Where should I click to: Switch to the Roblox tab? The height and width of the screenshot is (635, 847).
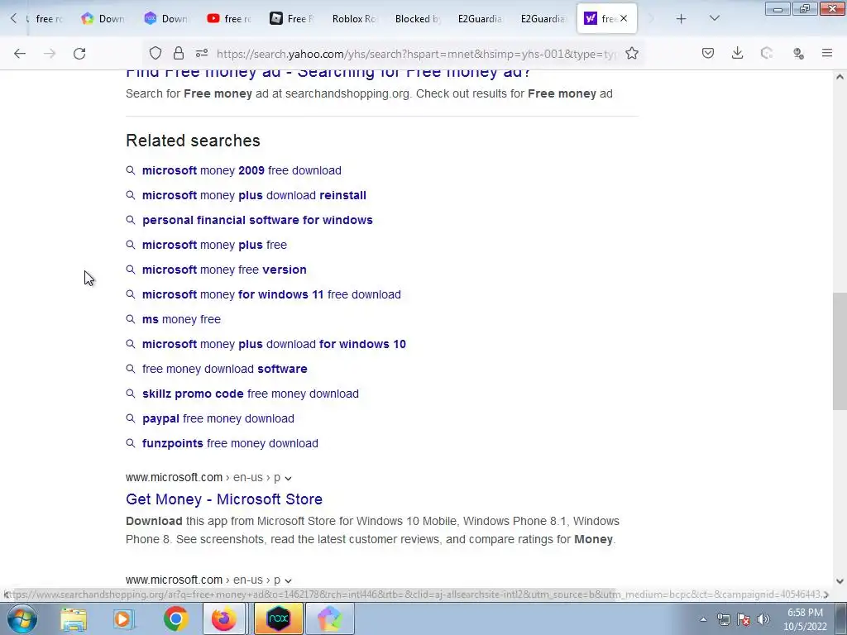pyautogui.click(x=353, y=18)
